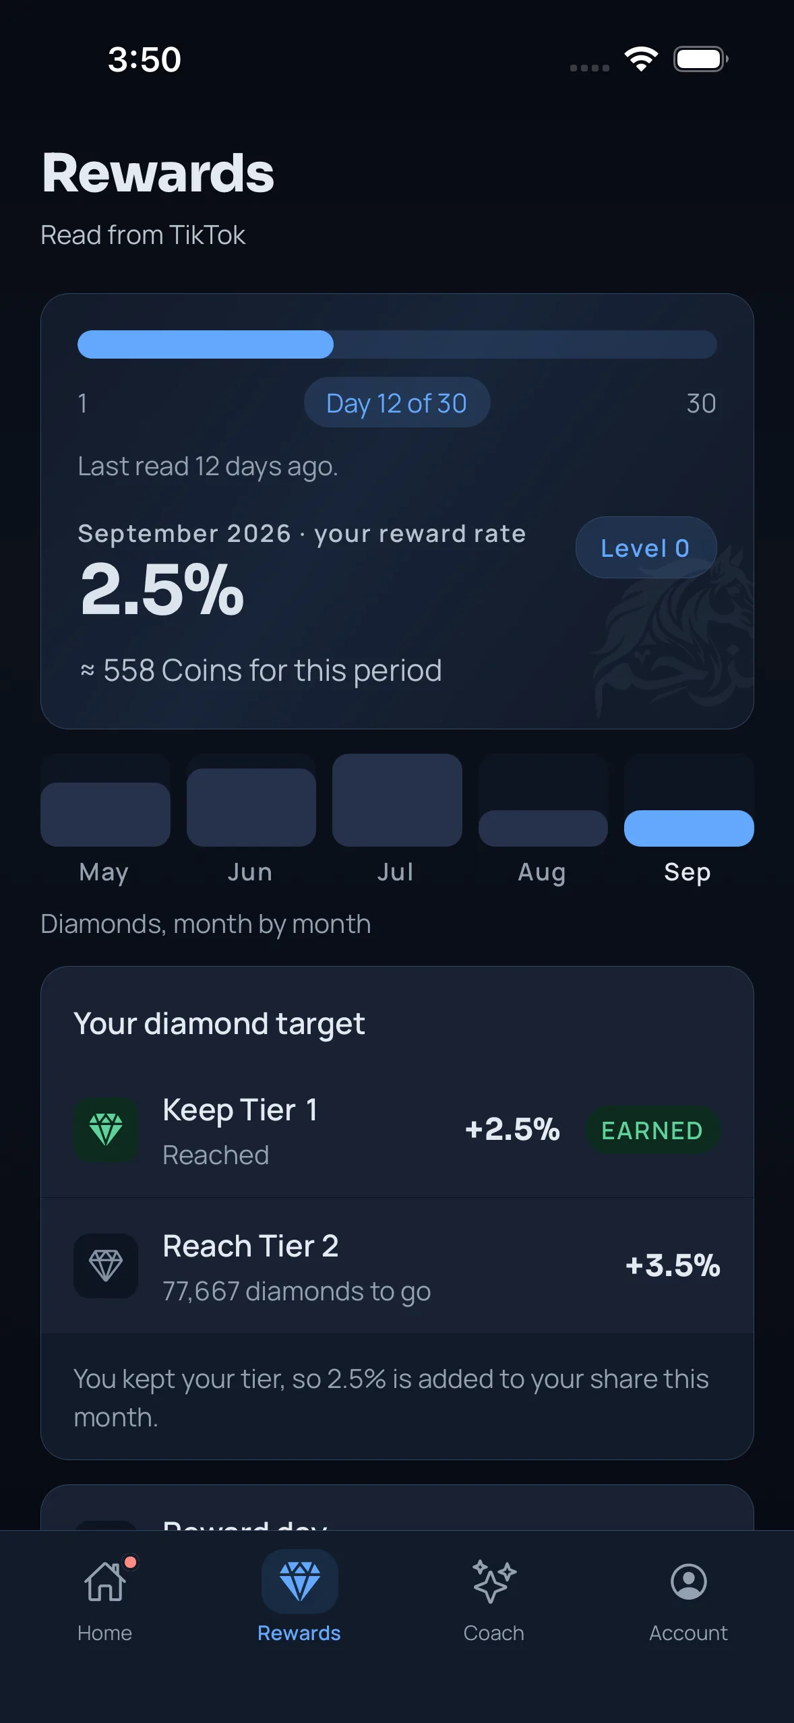Viewport: 794px width, 1723px height.
Task: Tap the EARNED badge on Tier 1
Action: point(652,1130)
